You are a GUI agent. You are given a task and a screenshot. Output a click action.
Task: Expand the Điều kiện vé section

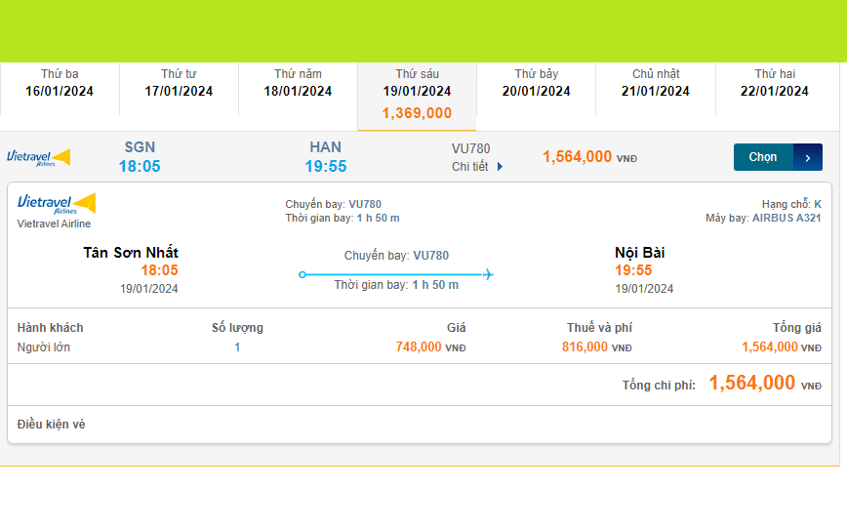pos(52,425)
